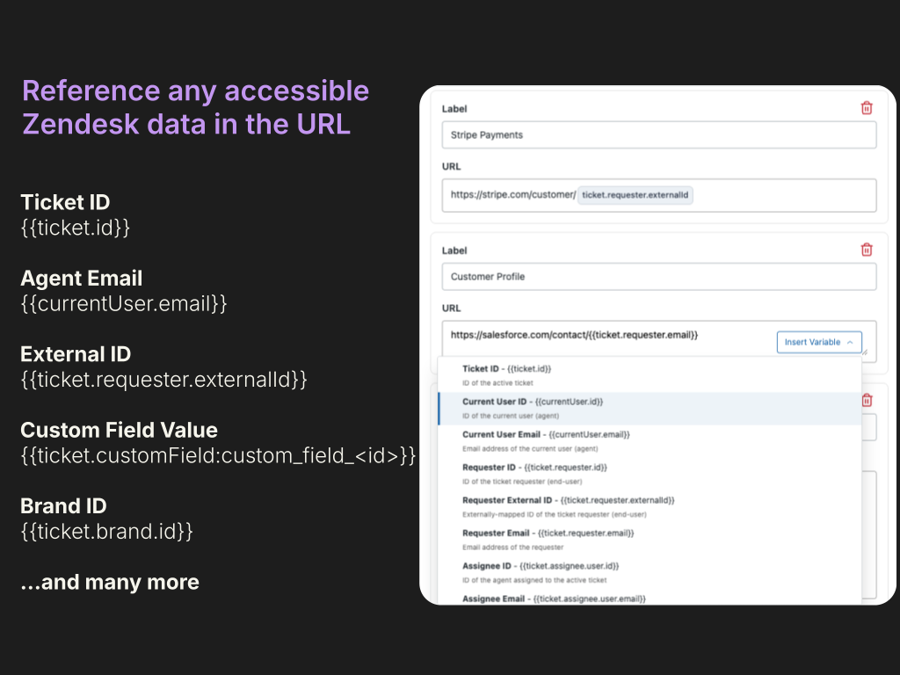Click into the Stripe customer URL field

pos(782,195)
